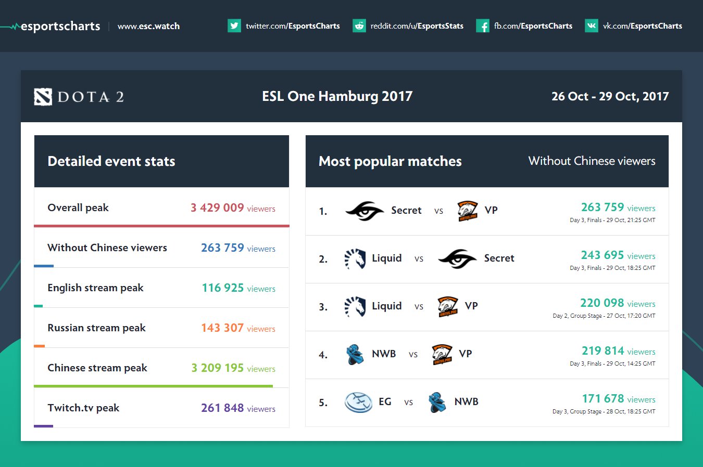Click the Liquid logo in match 2
703x467 pixels.
[x=355, y=258]
